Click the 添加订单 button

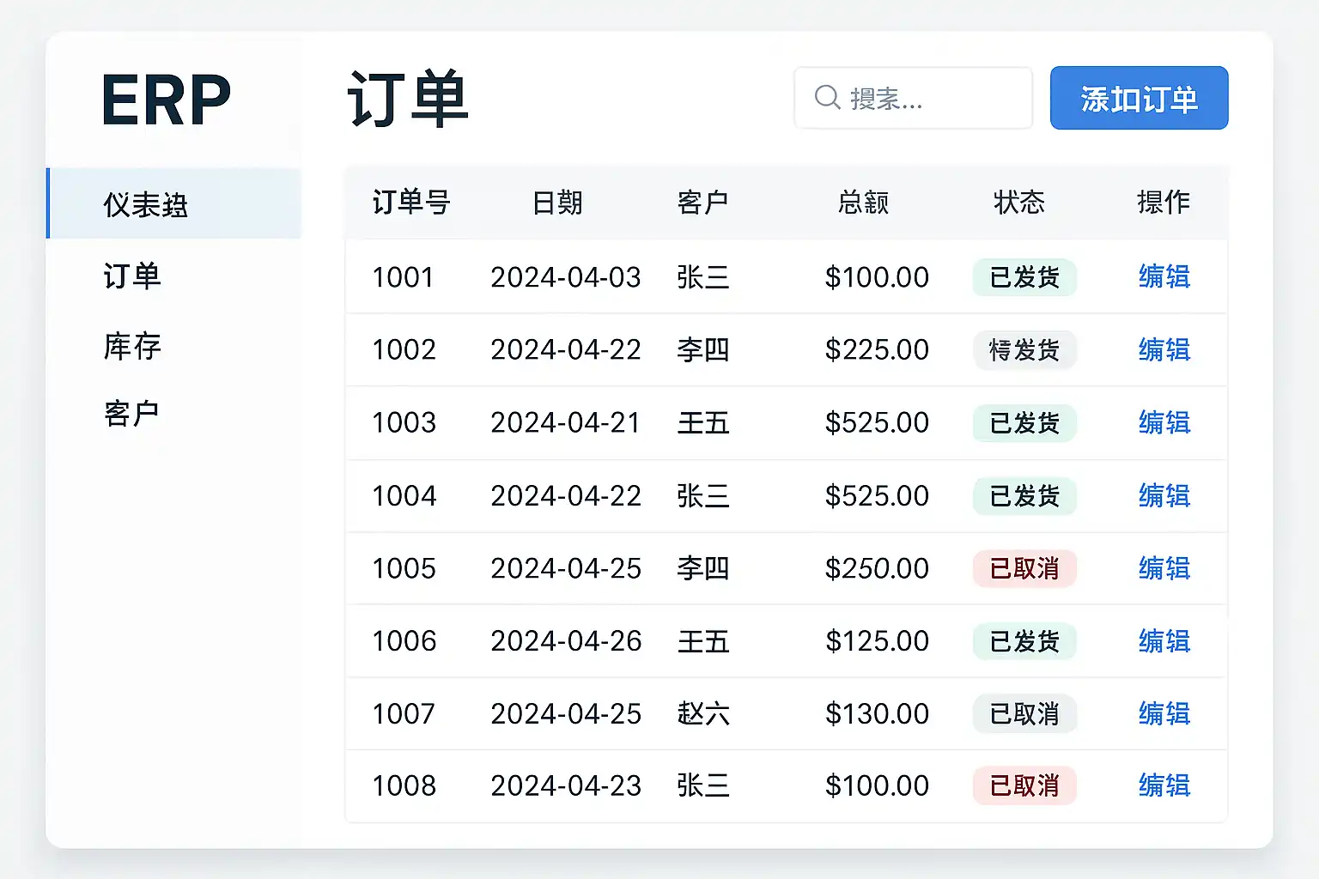pyautogui.click(x=1139, y=99)
